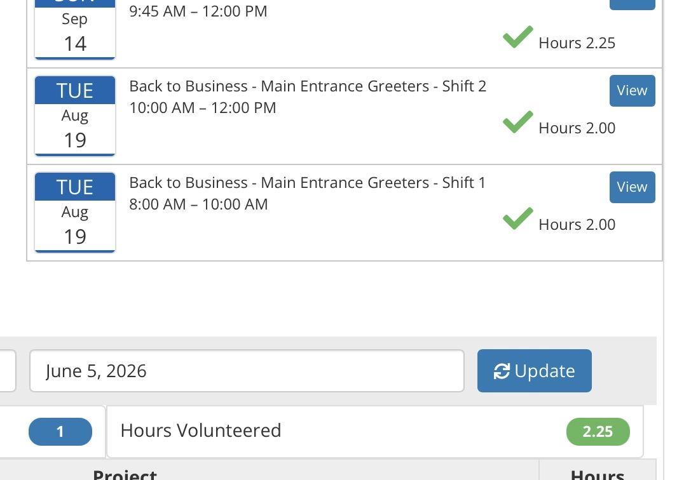This screenshot has width=691, height=480.
Task: Click the green checkmark for Greeters Shift 2
Action: 517,122
